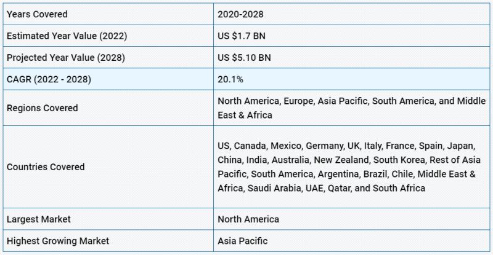The width and height of the screenshot is (493, 255).
Task: Select the 'US $5.10 BN' cell
Action: (x=245, y=58)
